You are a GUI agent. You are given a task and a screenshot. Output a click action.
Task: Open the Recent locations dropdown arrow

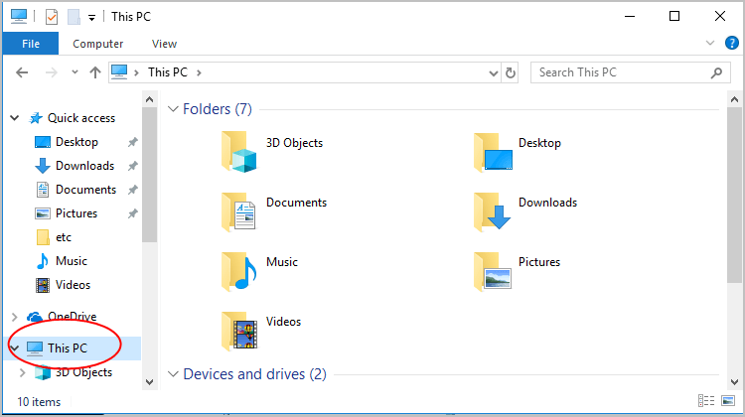pos(74,72)
